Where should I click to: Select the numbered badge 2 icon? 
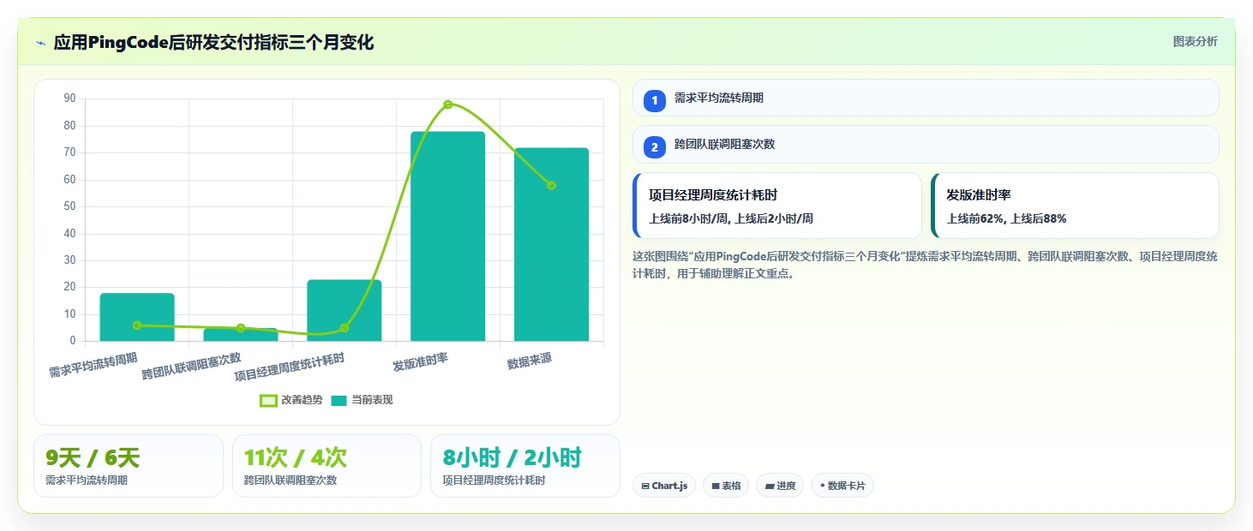(x=655, y=147)
